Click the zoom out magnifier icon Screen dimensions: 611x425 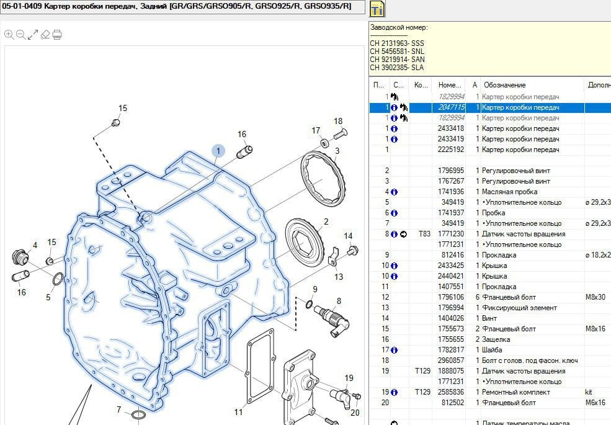[20, 34]
